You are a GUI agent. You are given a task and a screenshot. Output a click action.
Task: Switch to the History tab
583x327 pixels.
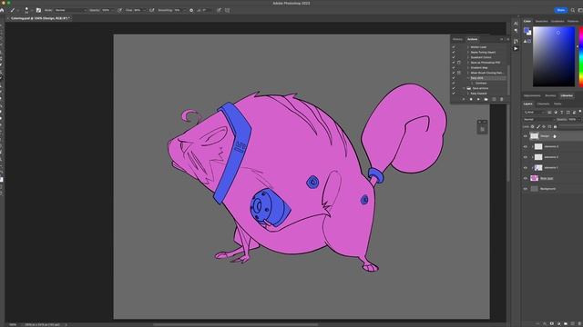pyautogui.click(x=457, y=39)
